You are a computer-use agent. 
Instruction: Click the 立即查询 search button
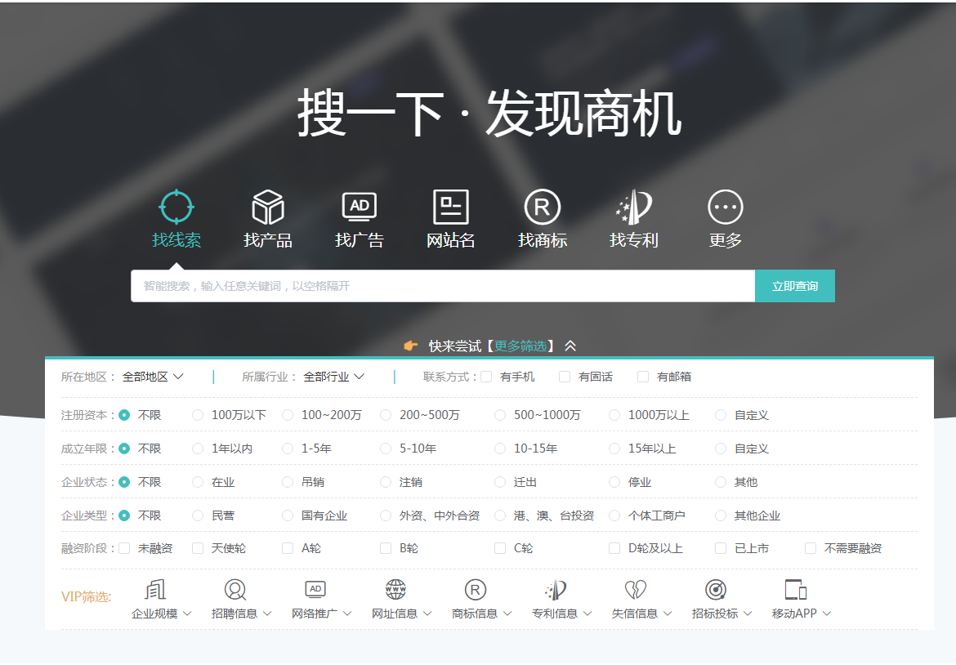pyautogui.click(x=794, y=286)
